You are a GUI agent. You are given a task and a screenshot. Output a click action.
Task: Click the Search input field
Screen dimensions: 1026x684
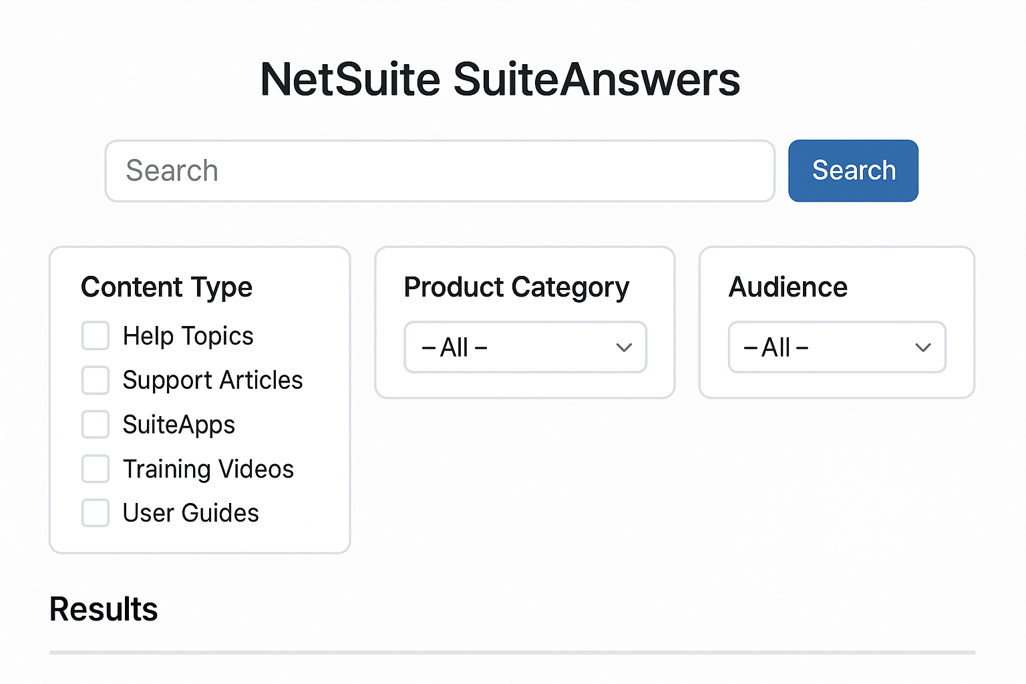pyautogui.click(x=440, y=171)
